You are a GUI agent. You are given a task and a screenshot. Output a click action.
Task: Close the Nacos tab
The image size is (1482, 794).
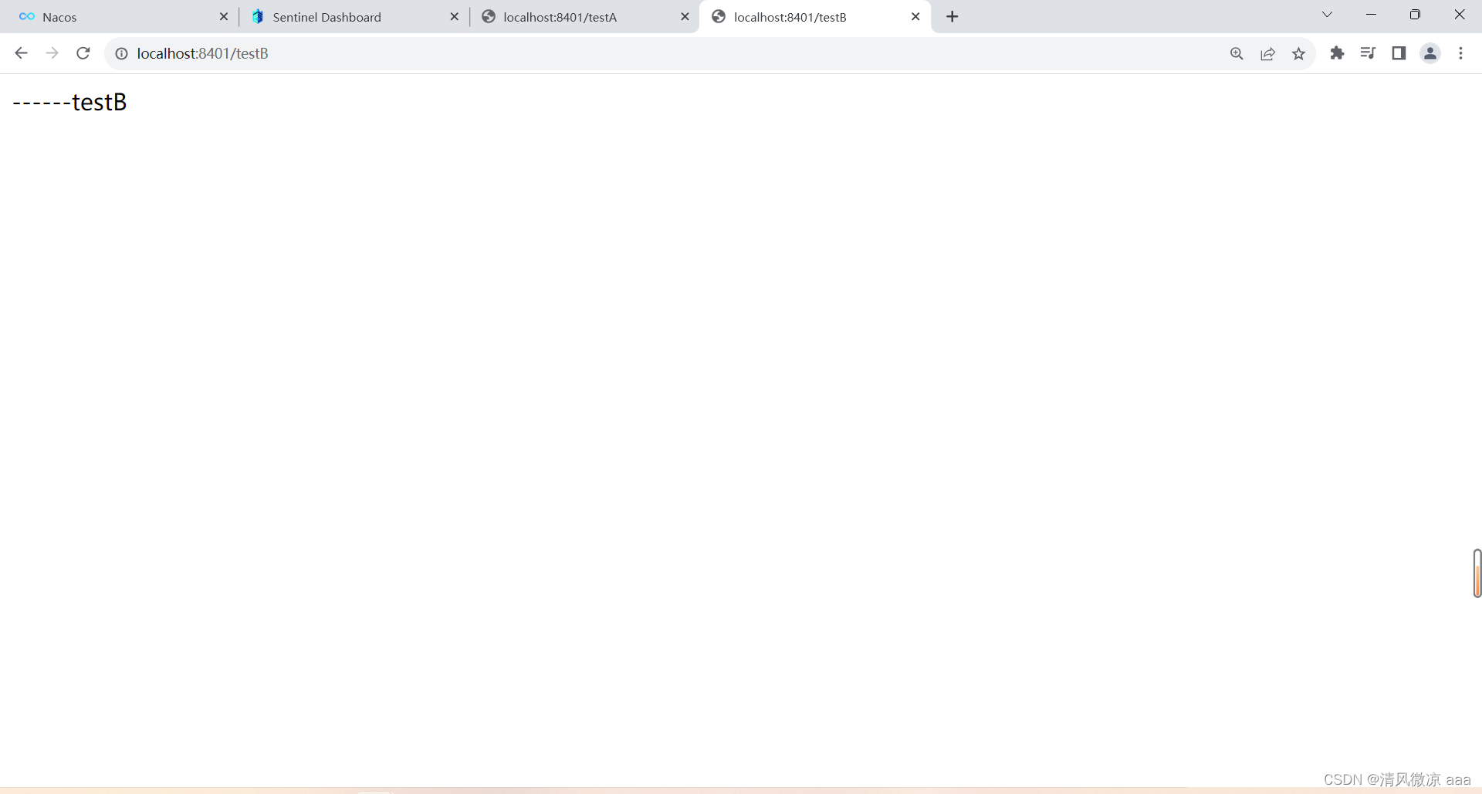click(x=224, y=16)
